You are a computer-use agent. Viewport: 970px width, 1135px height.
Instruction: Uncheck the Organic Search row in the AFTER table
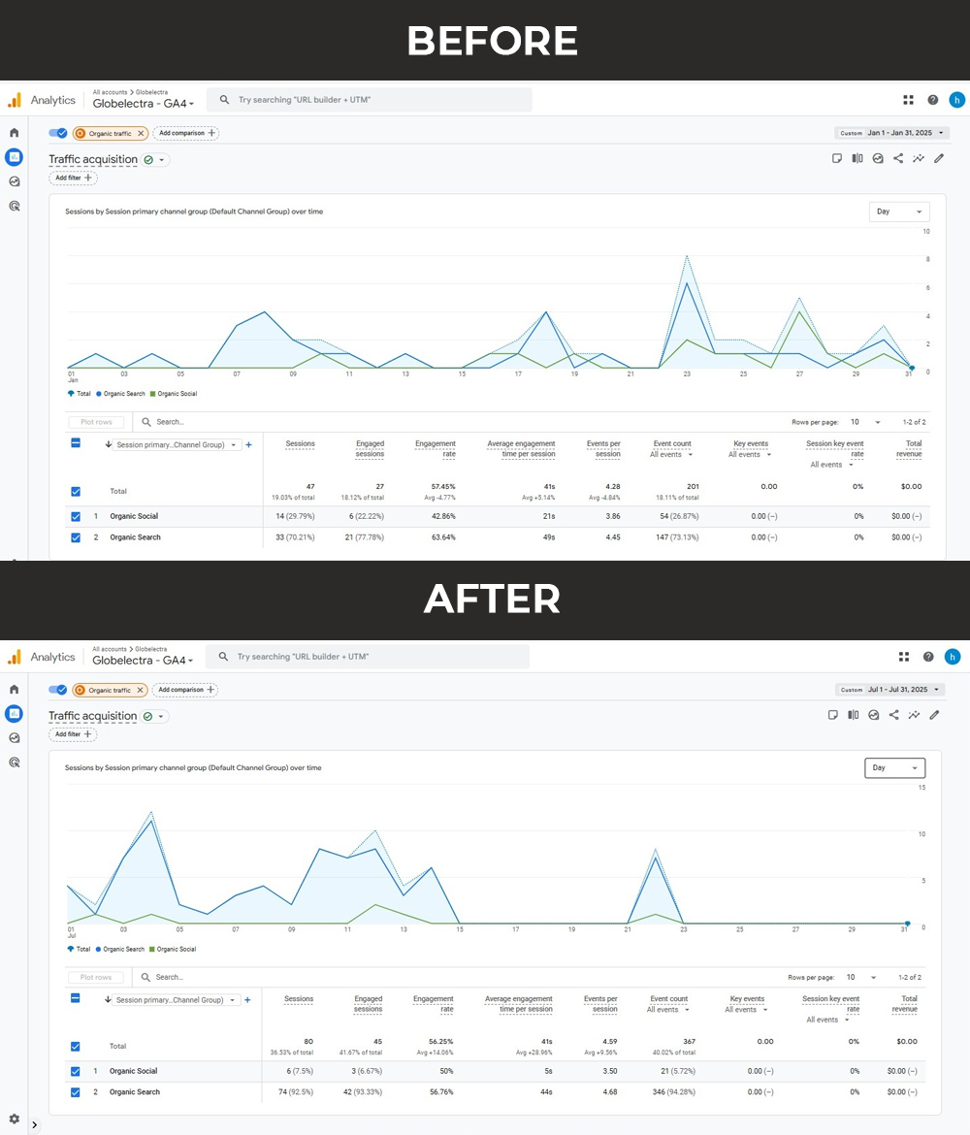75,1092
